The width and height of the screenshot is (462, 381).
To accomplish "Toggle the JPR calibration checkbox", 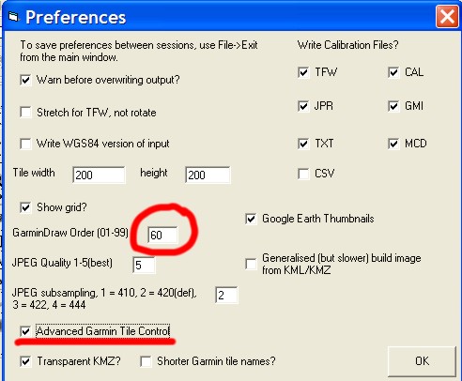I will [303, 106].
